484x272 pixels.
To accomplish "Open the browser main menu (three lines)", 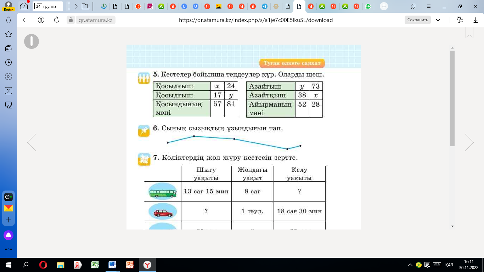I will [x=429, y=6].
